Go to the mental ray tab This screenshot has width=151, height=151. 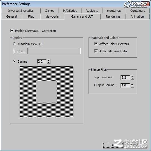coord(114,11)
